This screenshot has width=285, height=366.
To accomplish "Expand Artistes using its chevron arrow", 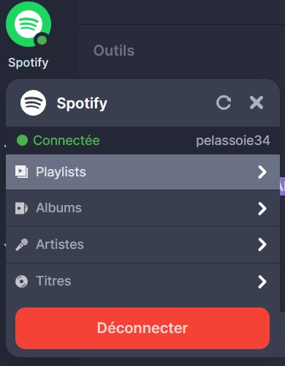I will 262,244.
